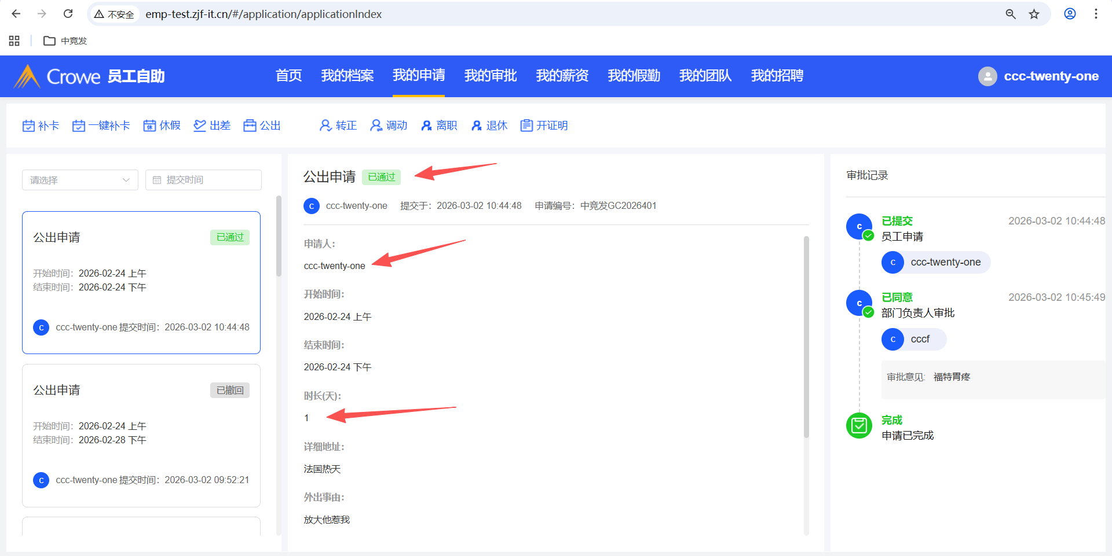Click the 不安全 site security warning
Screen dimensions: 1112x556
(x=115, y=14)
